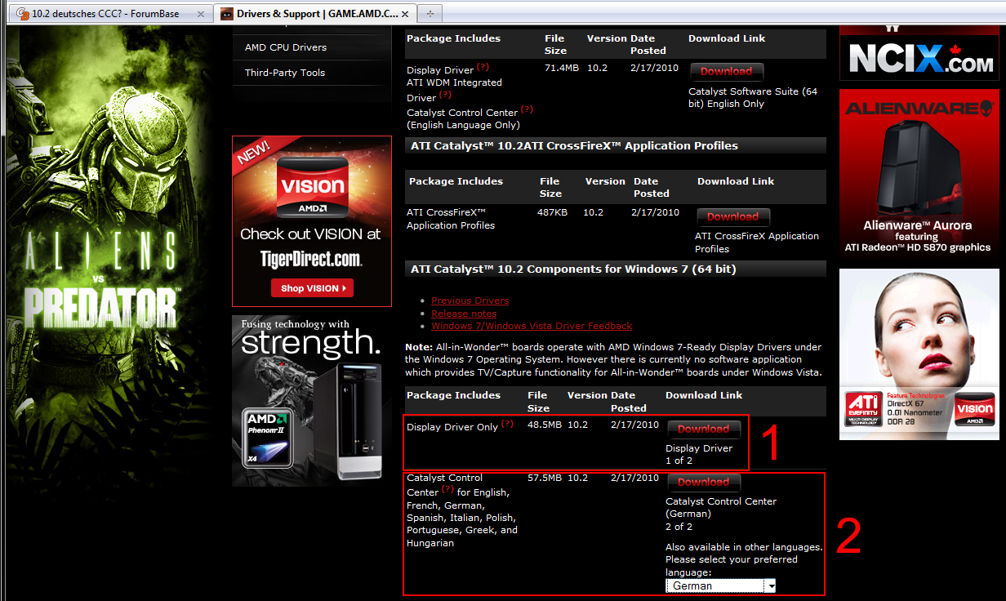Click the VISION AMD logo in TigerDirect ad

point(314,188)
